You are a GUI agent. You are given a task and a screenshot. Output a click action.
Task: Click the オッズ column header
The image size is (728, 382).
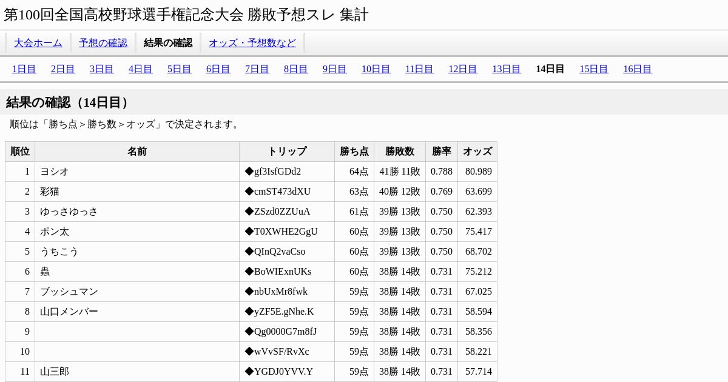(477, 152)
